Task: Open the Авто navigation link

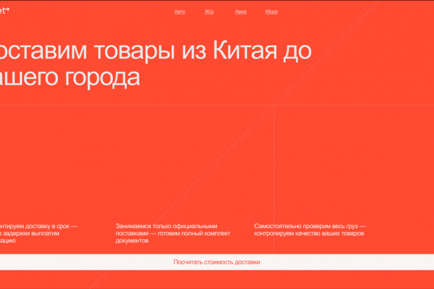Action: coord(180,11)
